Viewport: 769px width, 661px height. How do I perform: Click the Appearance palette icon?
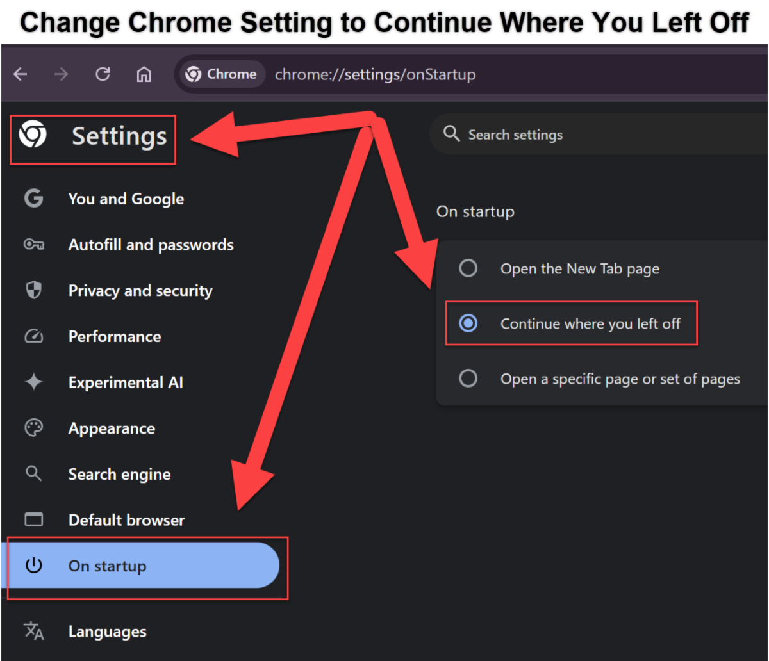(x=33, y=428)
